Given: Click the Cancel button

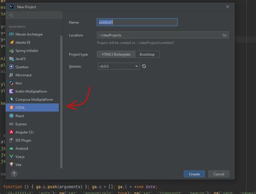Looking at the screenshot, I should (x=219, y=174).
